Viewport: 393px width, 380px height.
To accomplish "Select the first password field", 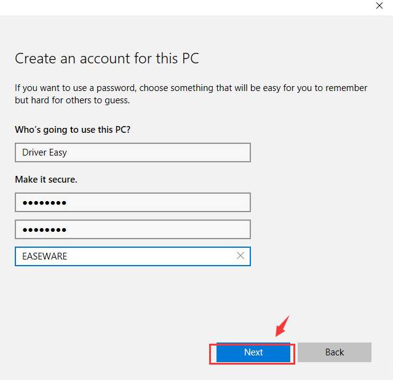I will tap(133, 202).
